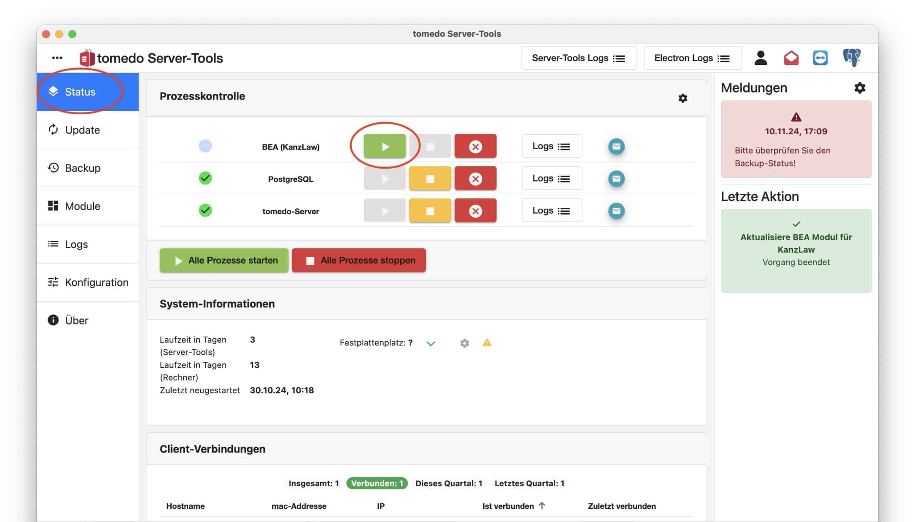Viewport: 915px width, 522px height.
Task: Open the Backup sidebar section
Action: tap(83, 168)
